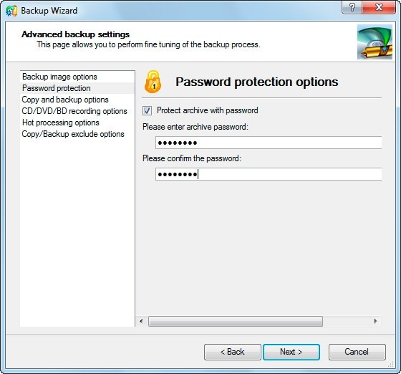Viewport: 401px width, 374px height.
Task: Uncheck Protect archive with password
Action: coord(147,111)
